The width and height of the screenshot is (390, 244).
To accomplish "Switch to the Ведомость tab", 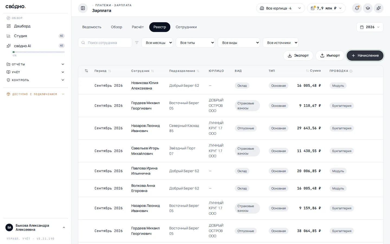I will (x=92, y=27).
